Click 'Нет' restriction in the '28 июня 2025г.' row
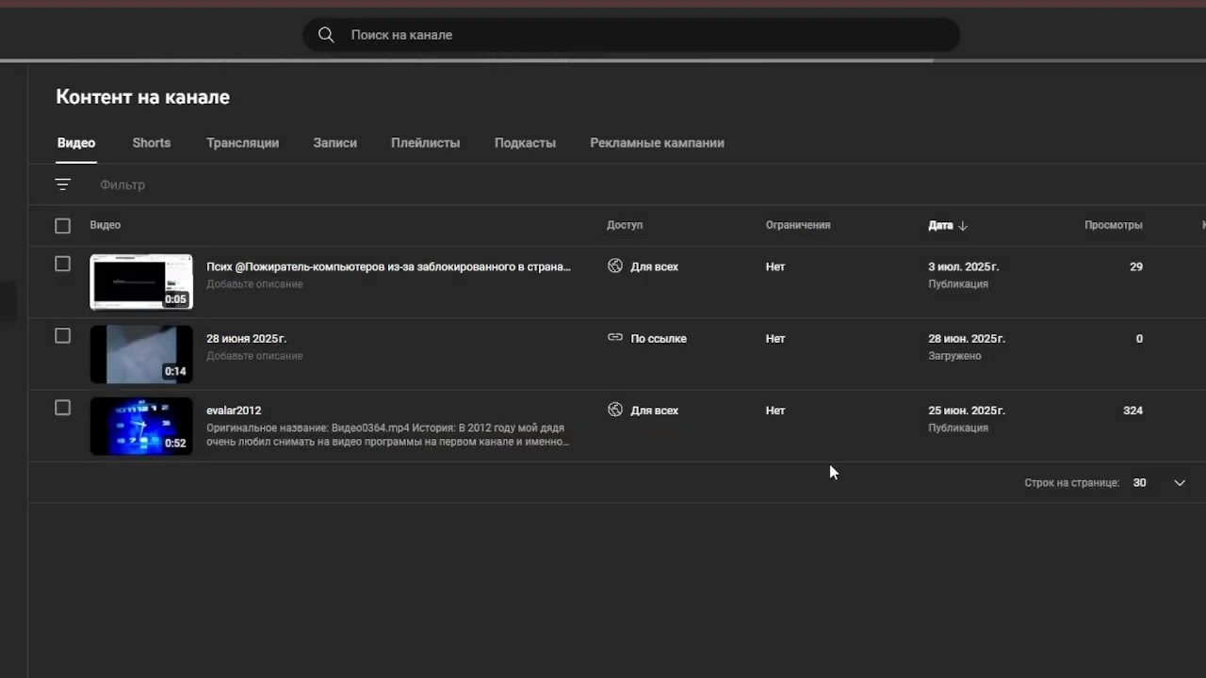1206x678 pixels. click(775, 338)
